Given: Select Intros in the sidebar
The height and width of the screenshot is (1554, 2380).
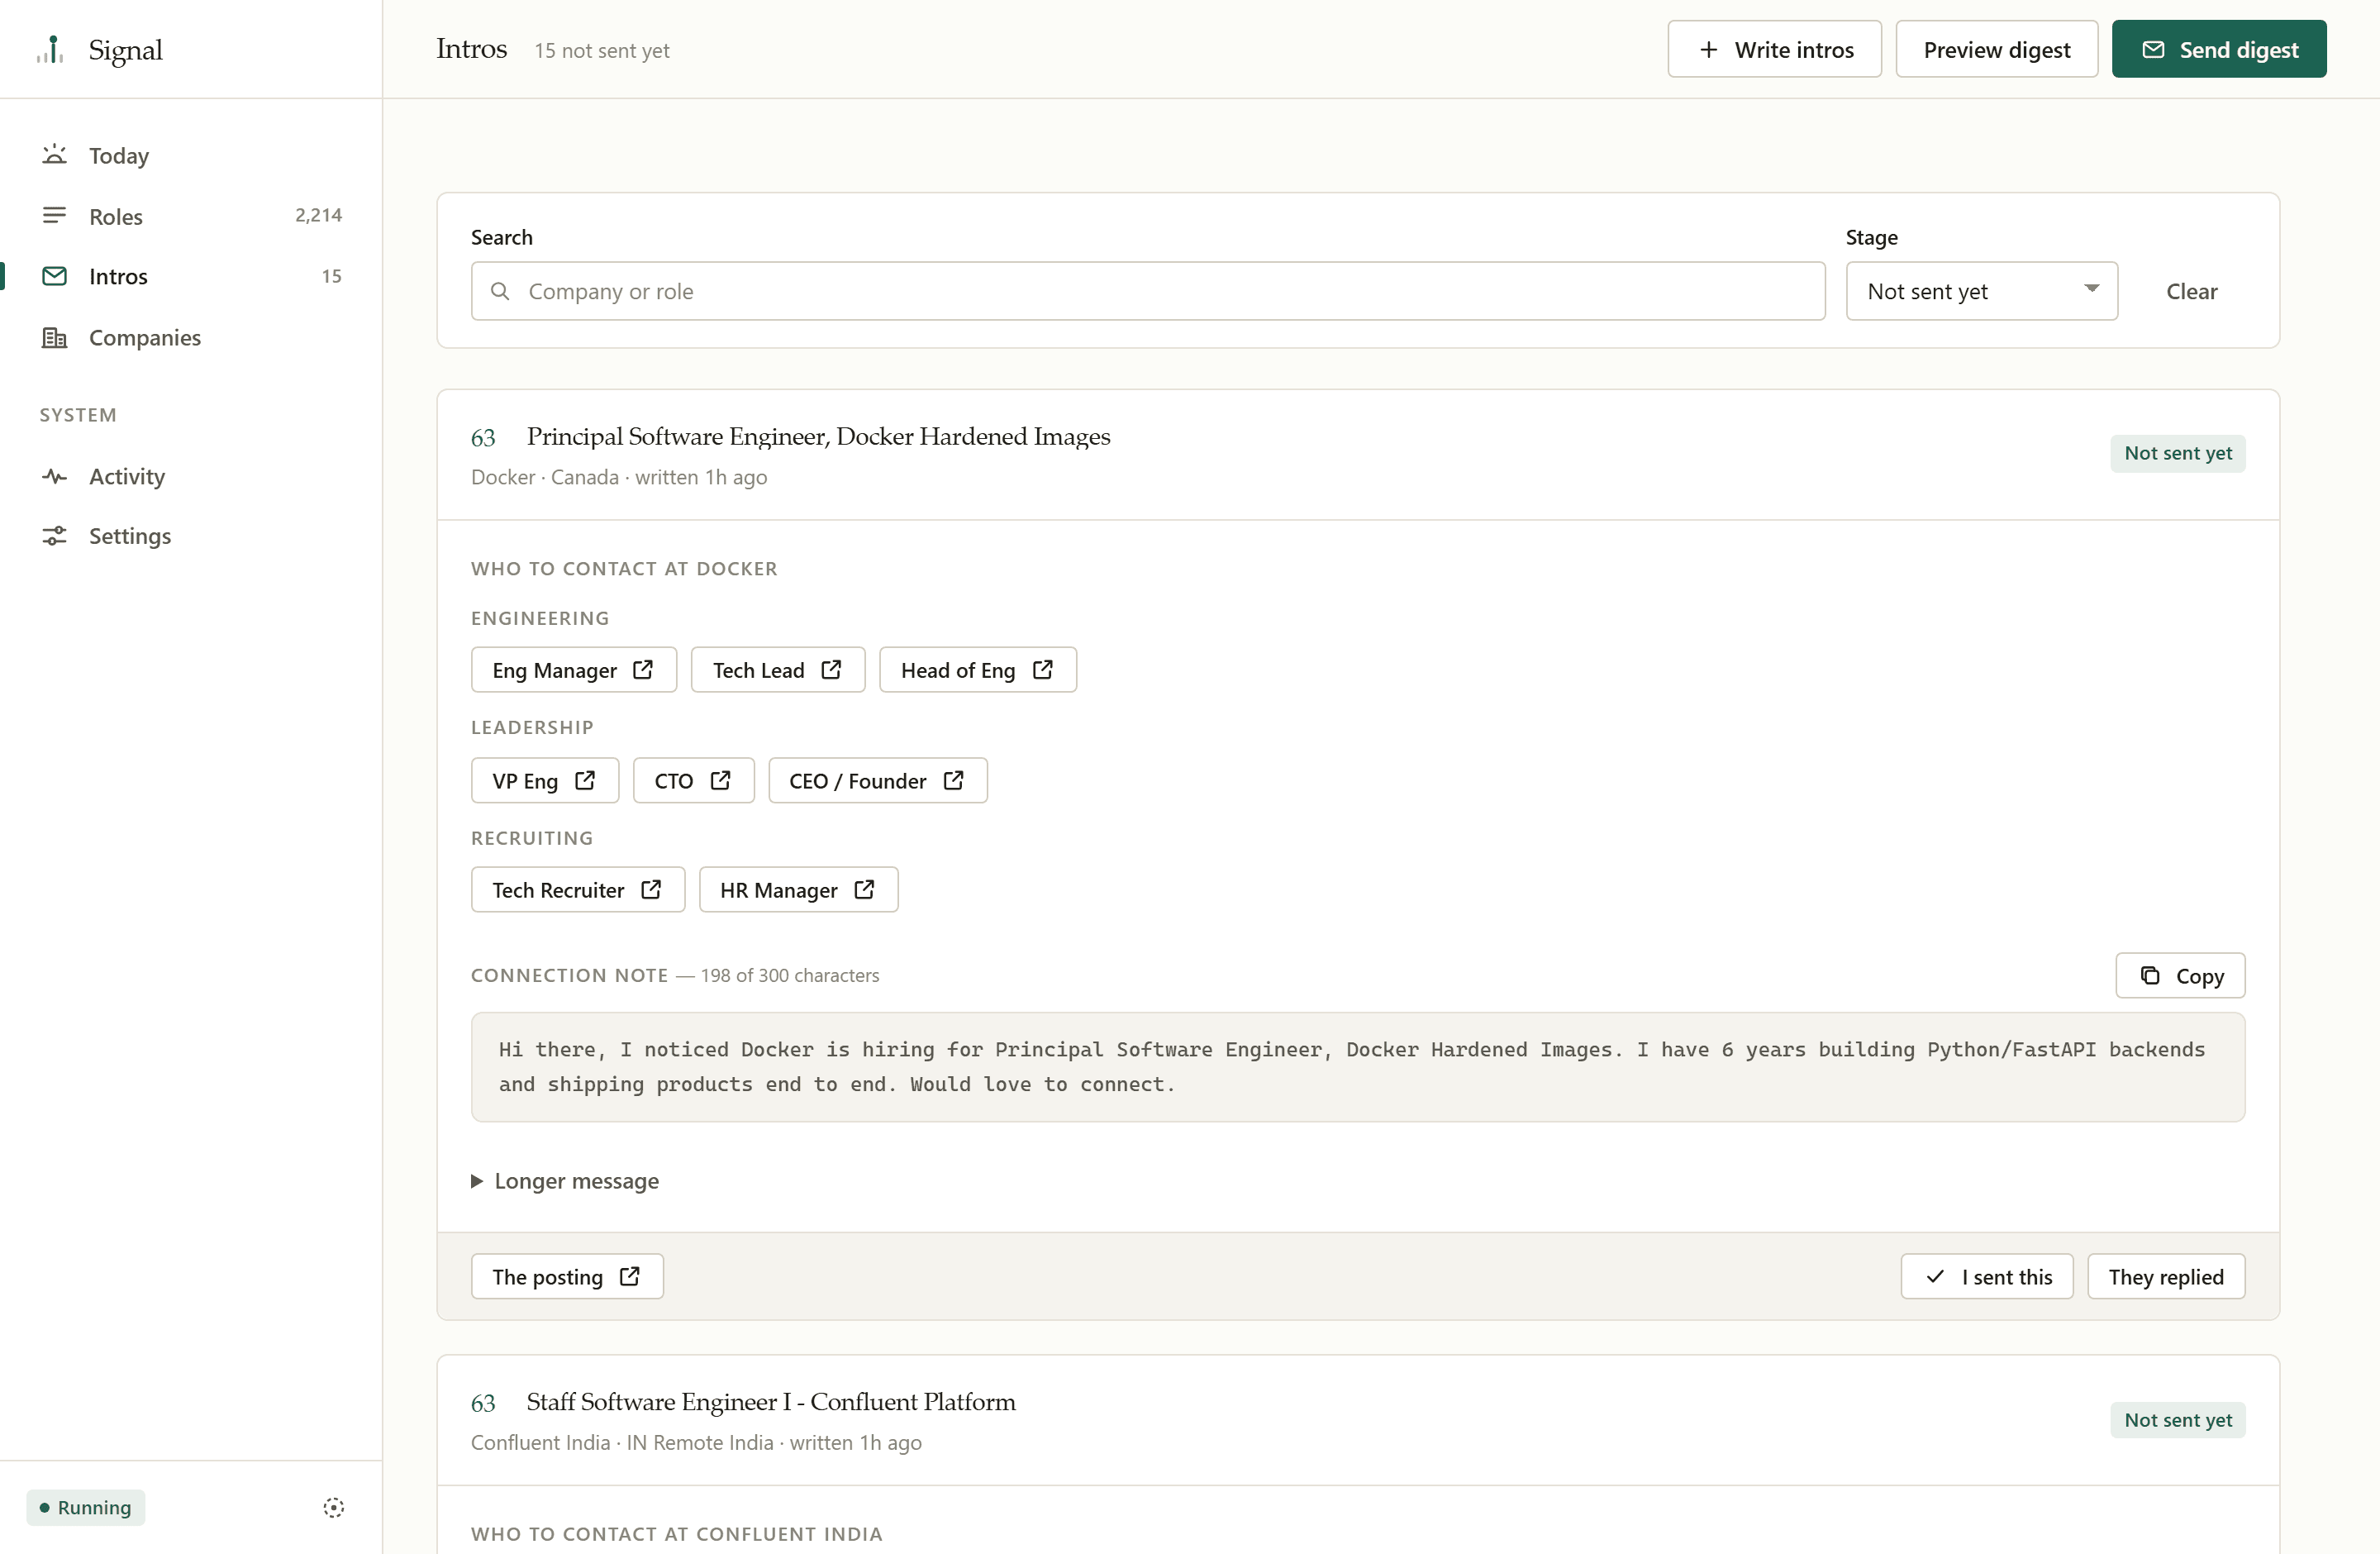Looking at the screenshot, I should click(191, 276).
